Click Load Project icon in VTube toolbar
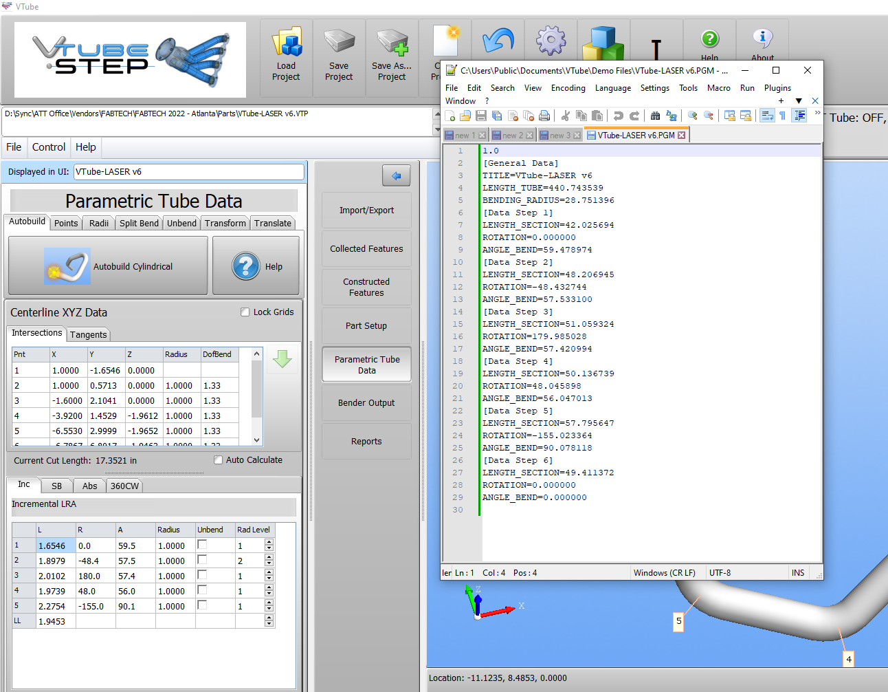 [286, 43]
